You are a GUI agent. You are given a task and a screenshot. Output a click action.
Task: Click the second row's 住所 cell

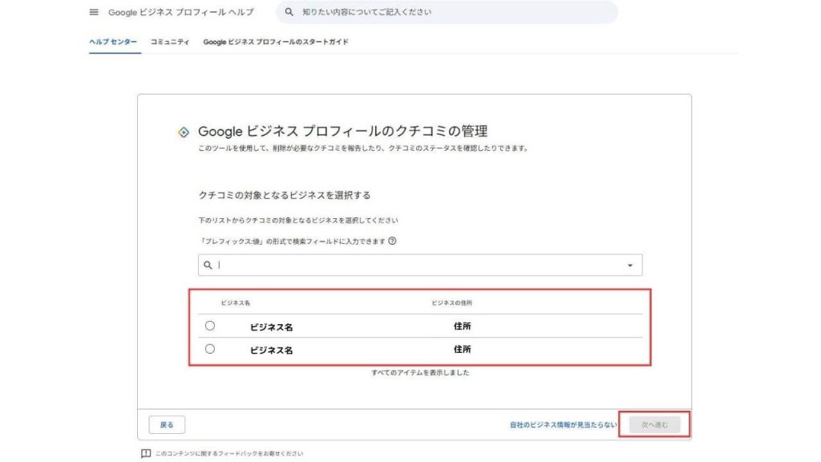pos(463,349)
